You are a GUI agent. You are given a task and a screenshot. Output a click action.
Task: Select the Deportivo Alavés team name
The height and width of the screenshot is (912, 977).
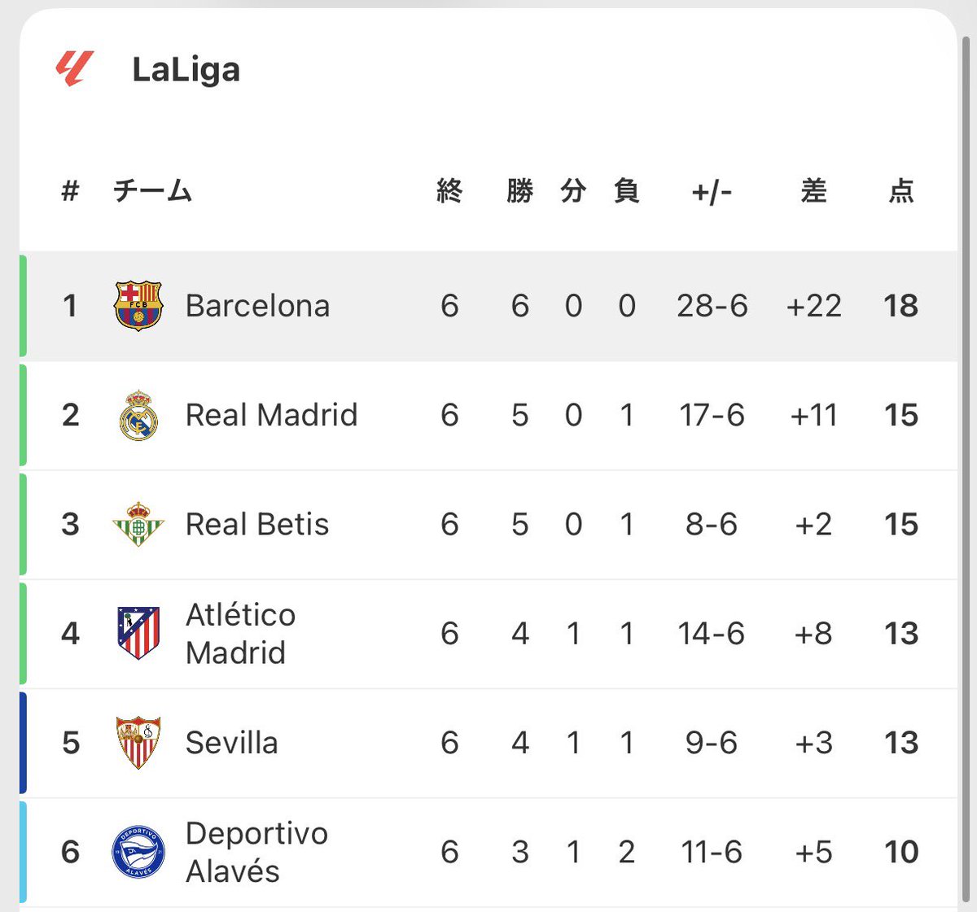[x=256, y=852]
